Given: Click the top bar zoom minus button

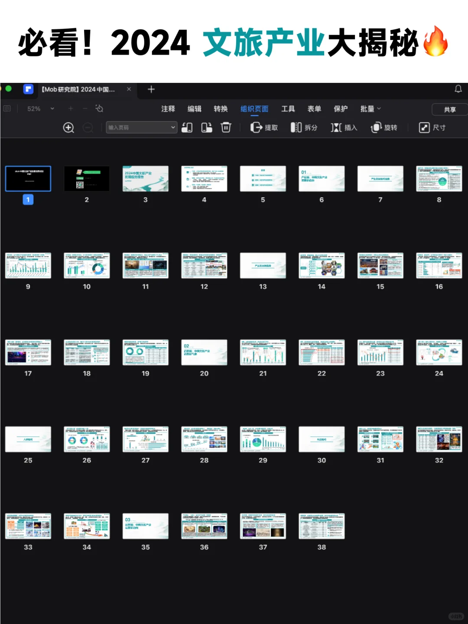Looking at the screenshot, I should (x=85, y=108).
